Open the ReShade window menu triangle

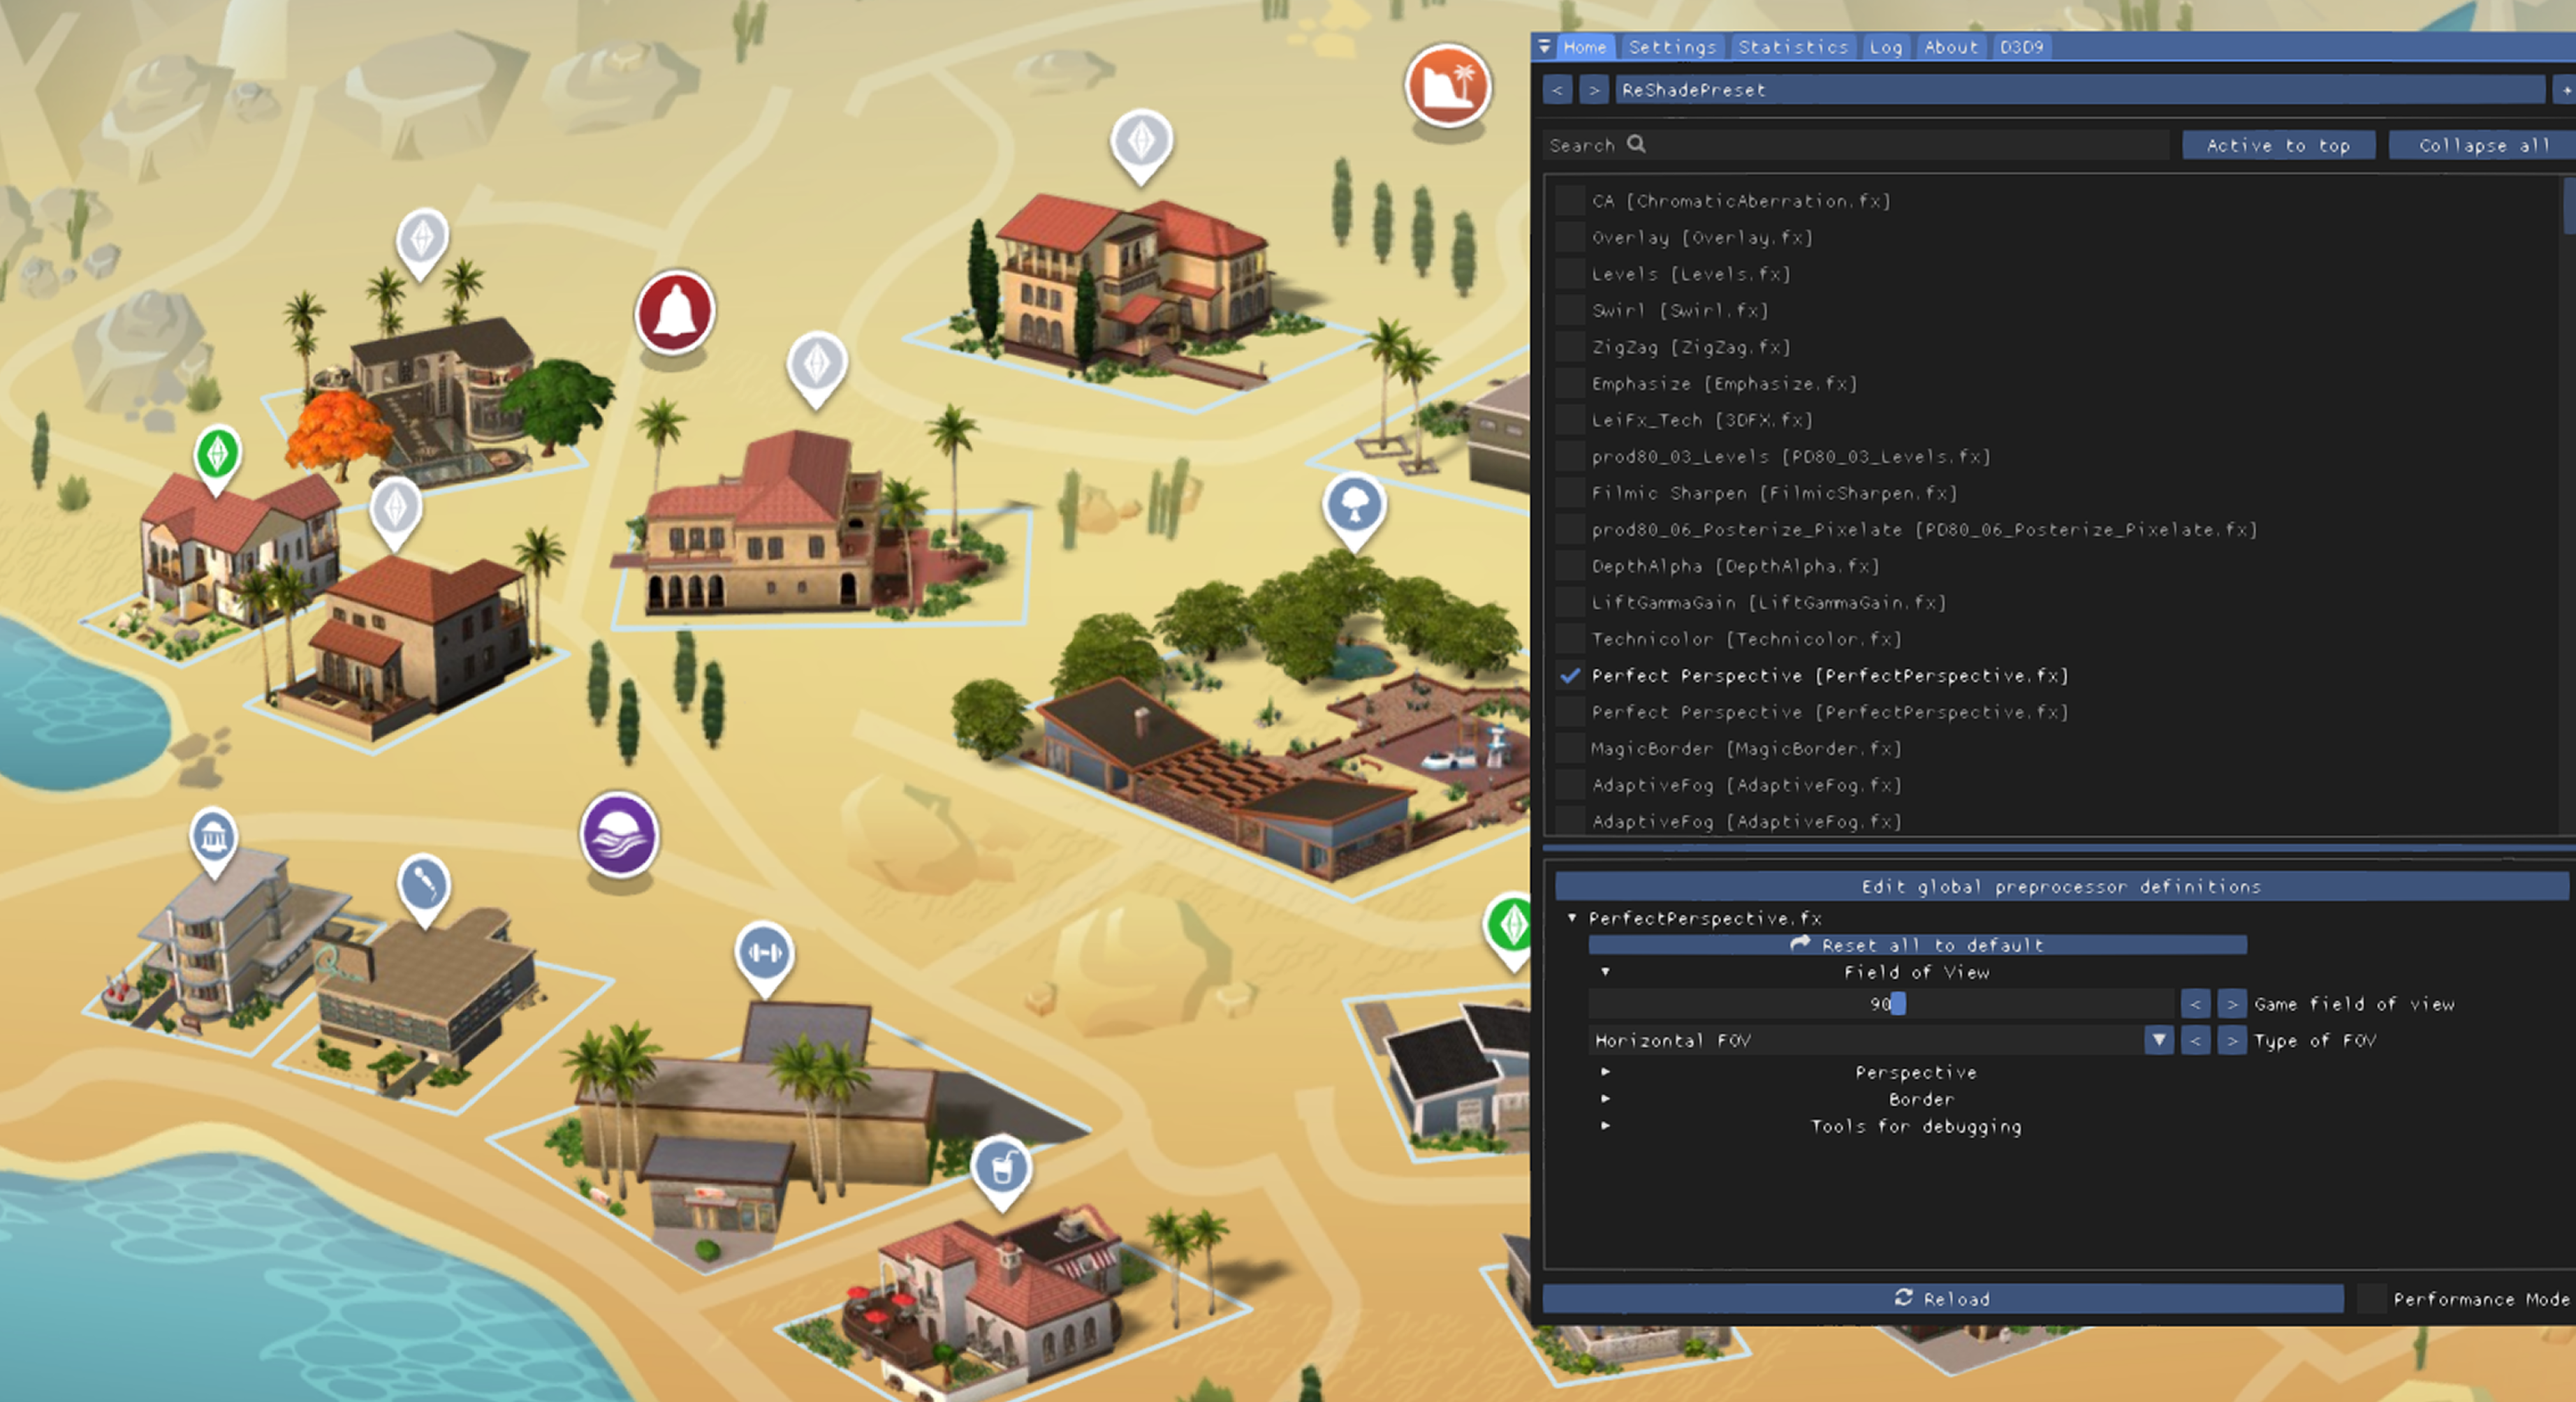1544,46
